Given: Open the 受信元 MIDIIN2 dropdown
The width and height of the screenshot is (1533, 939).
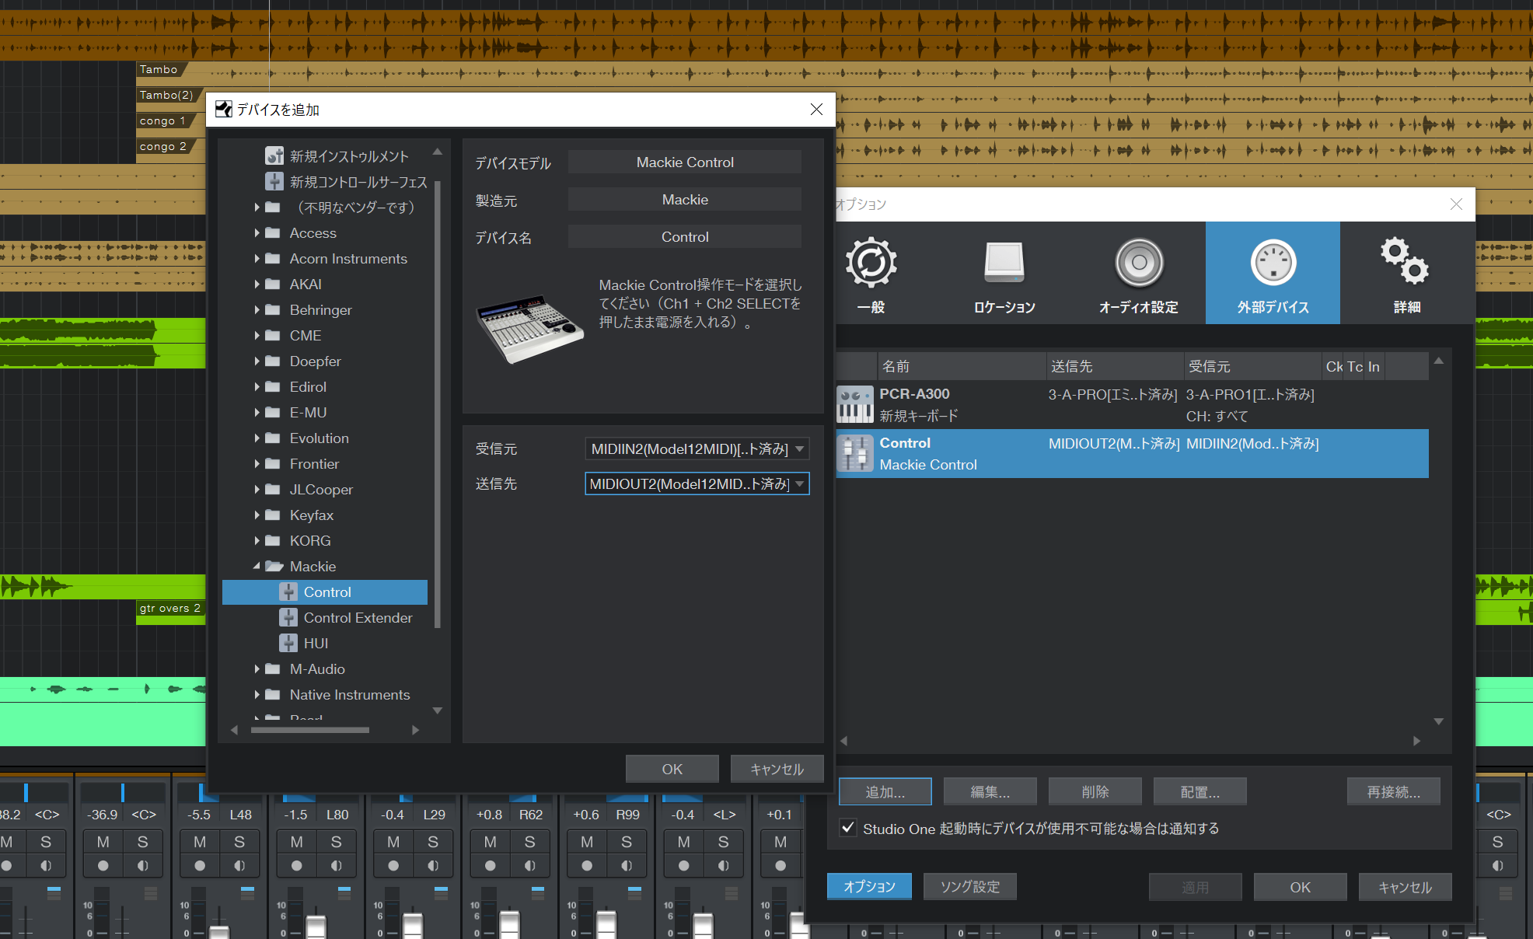Looking at the screenshot, I should point(697,449).
